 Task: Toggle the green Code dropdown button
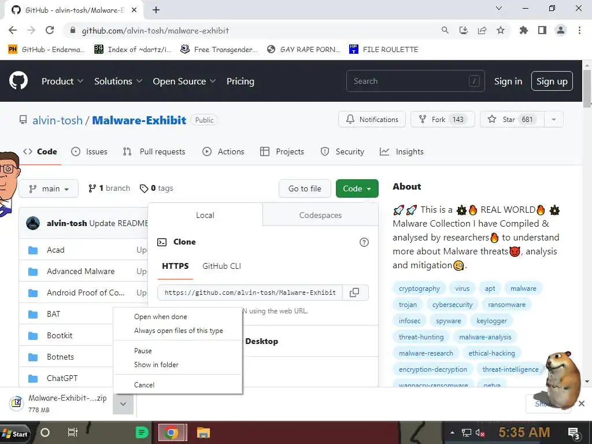tap(357, 188)
